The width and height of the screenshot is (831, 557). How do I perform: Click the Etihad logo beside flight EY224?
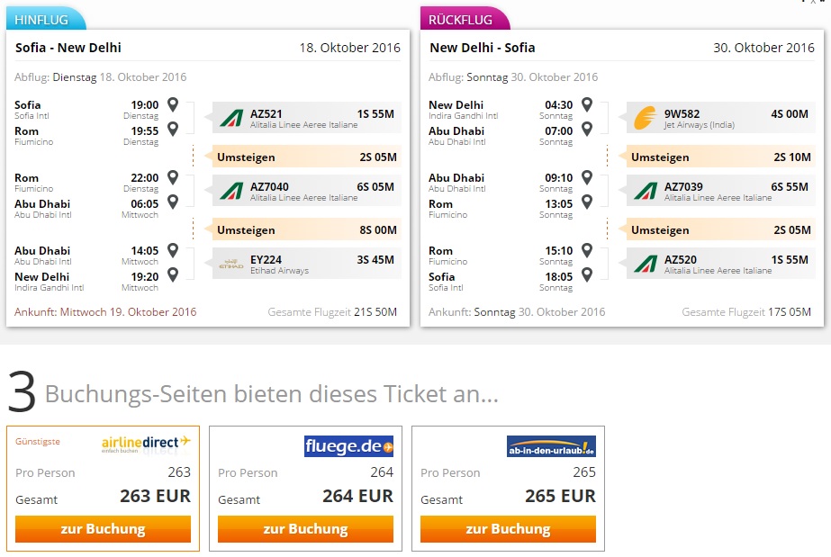point(231,264)
